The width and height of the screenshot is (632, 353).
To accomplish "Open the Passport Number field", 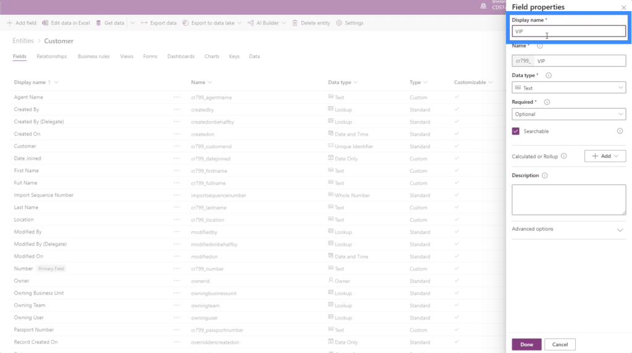I will 34,330.
